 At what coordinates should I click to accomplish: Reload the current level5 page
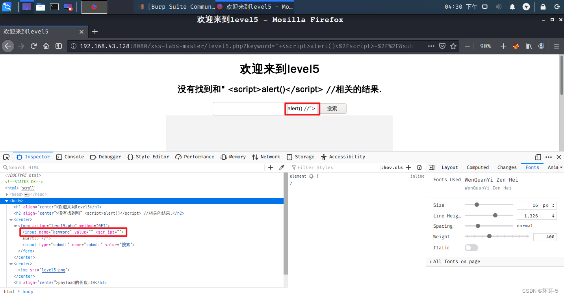(x=34, y=46)
